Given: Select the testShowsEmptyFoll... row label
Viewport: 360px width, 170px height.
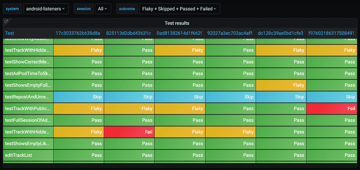Looking at the screenshot, I should (x=28, y=85).
